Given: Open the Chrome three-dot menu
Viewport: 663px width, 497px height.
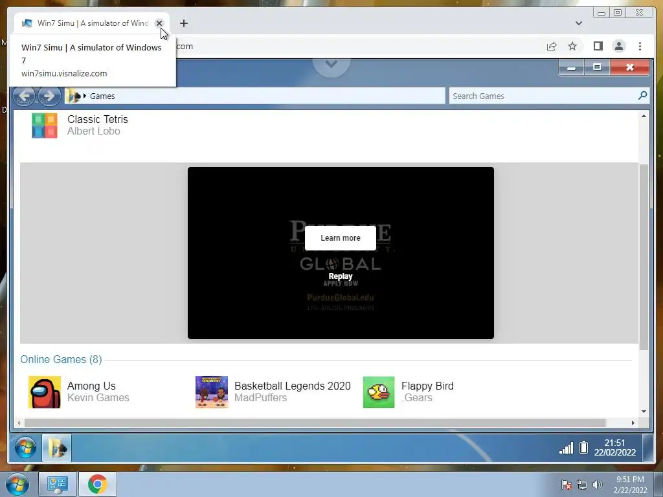Looking at the screenshot, I should 640,46.
